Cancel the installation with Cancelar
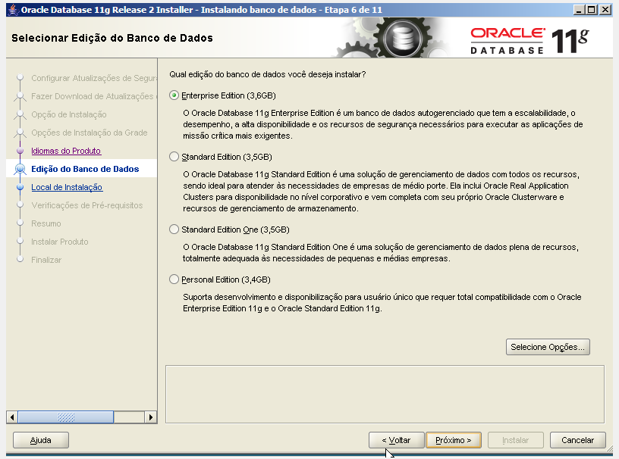This screenshot has height=459, width=619. pyautogui.click(x=577, y=440)
